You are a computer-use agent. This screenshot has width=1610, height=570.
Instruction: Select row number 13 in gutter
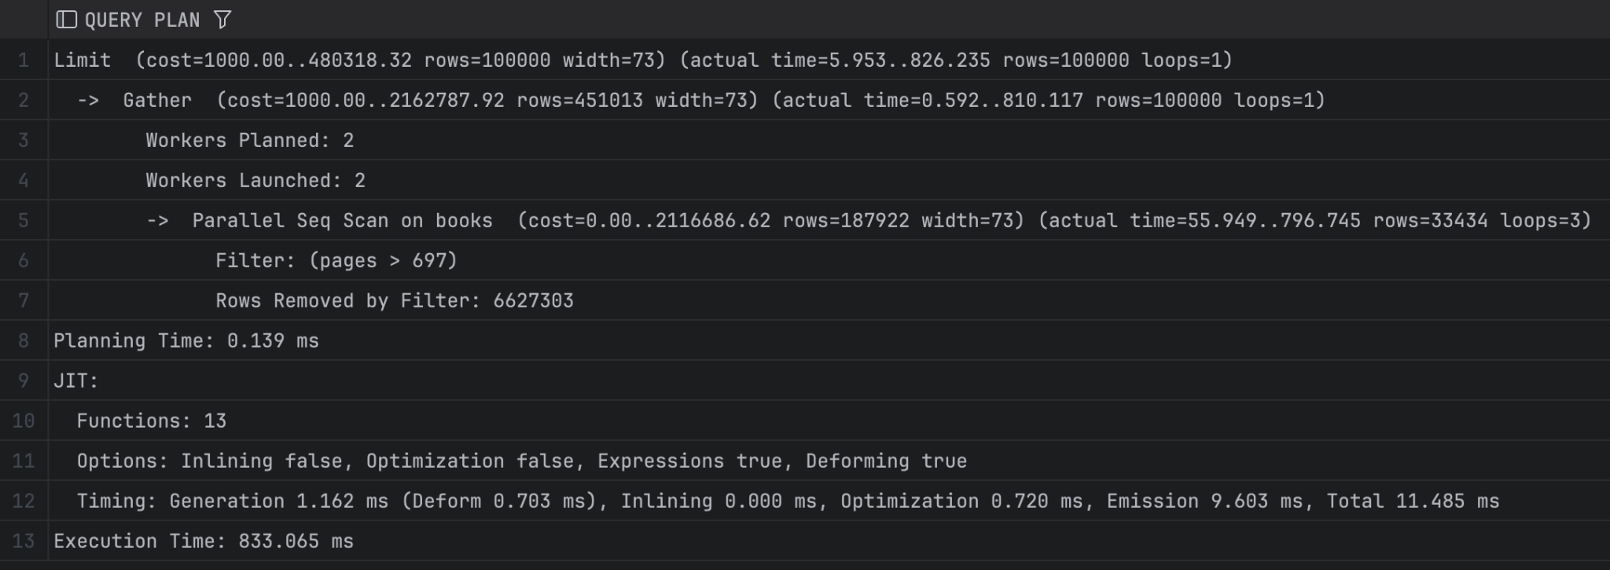click(x=24, y=542)
